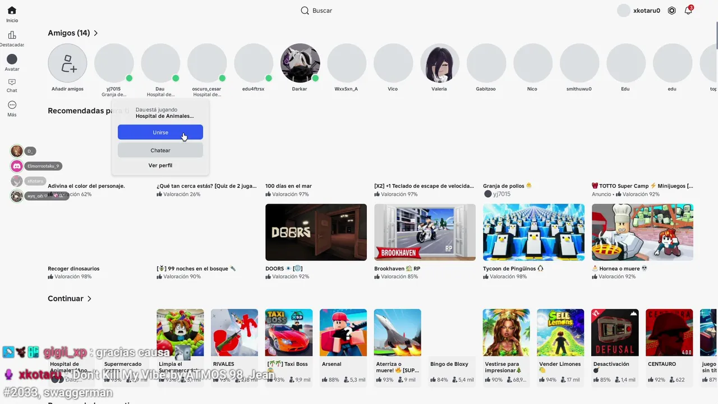Open the Robux icon in header

coord(671,11)
